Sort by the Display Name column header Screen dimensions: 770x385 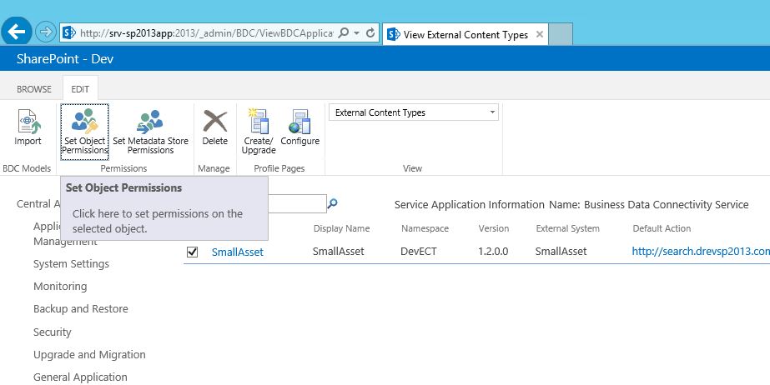(x=341, y=228)
